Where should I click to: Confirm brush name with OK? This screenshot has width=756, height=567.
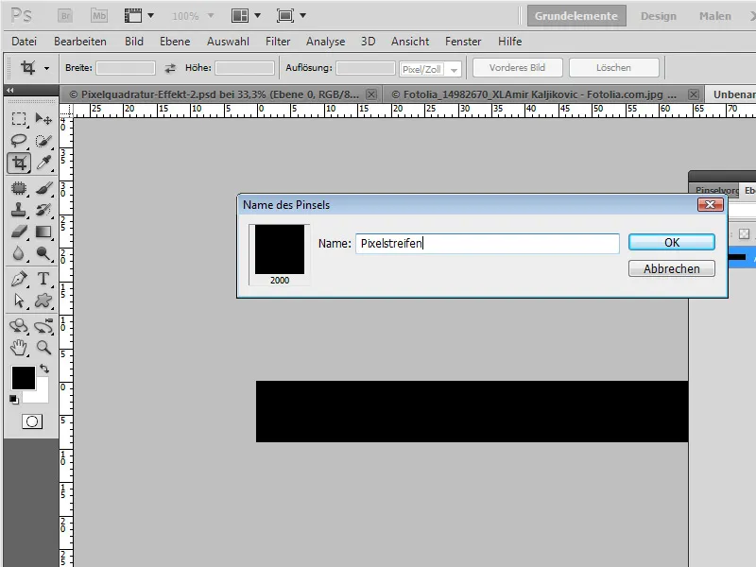(672, 242)
